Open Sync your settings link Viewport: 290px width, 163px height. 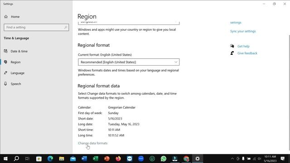click(x=243, y=31)
